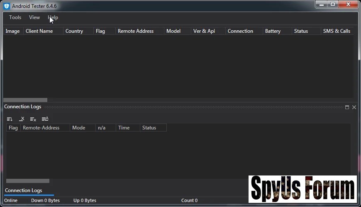The image size is (361, 207).
Task: Open the Tools menu
Action: [x=15, y=17]
